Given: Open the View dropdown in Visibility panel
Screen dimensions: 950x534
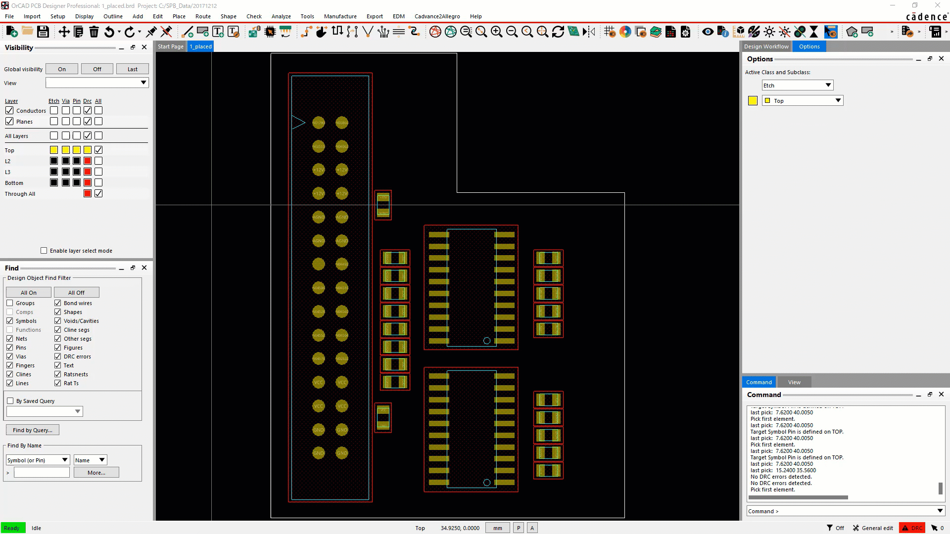Looking at the screenshot, I should pyautogui.click(x=97, y=83).
